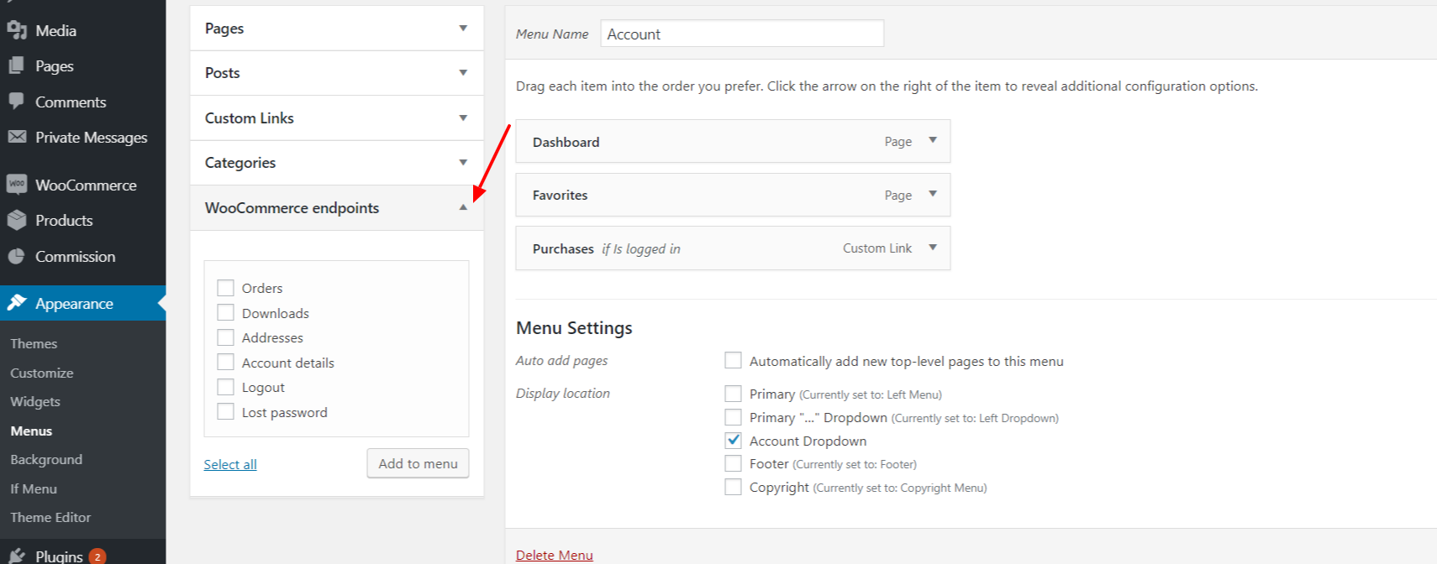Check the Copyright display location checkbox
The width and height of the screenshot is (1437, 564).
coord(733,487)
